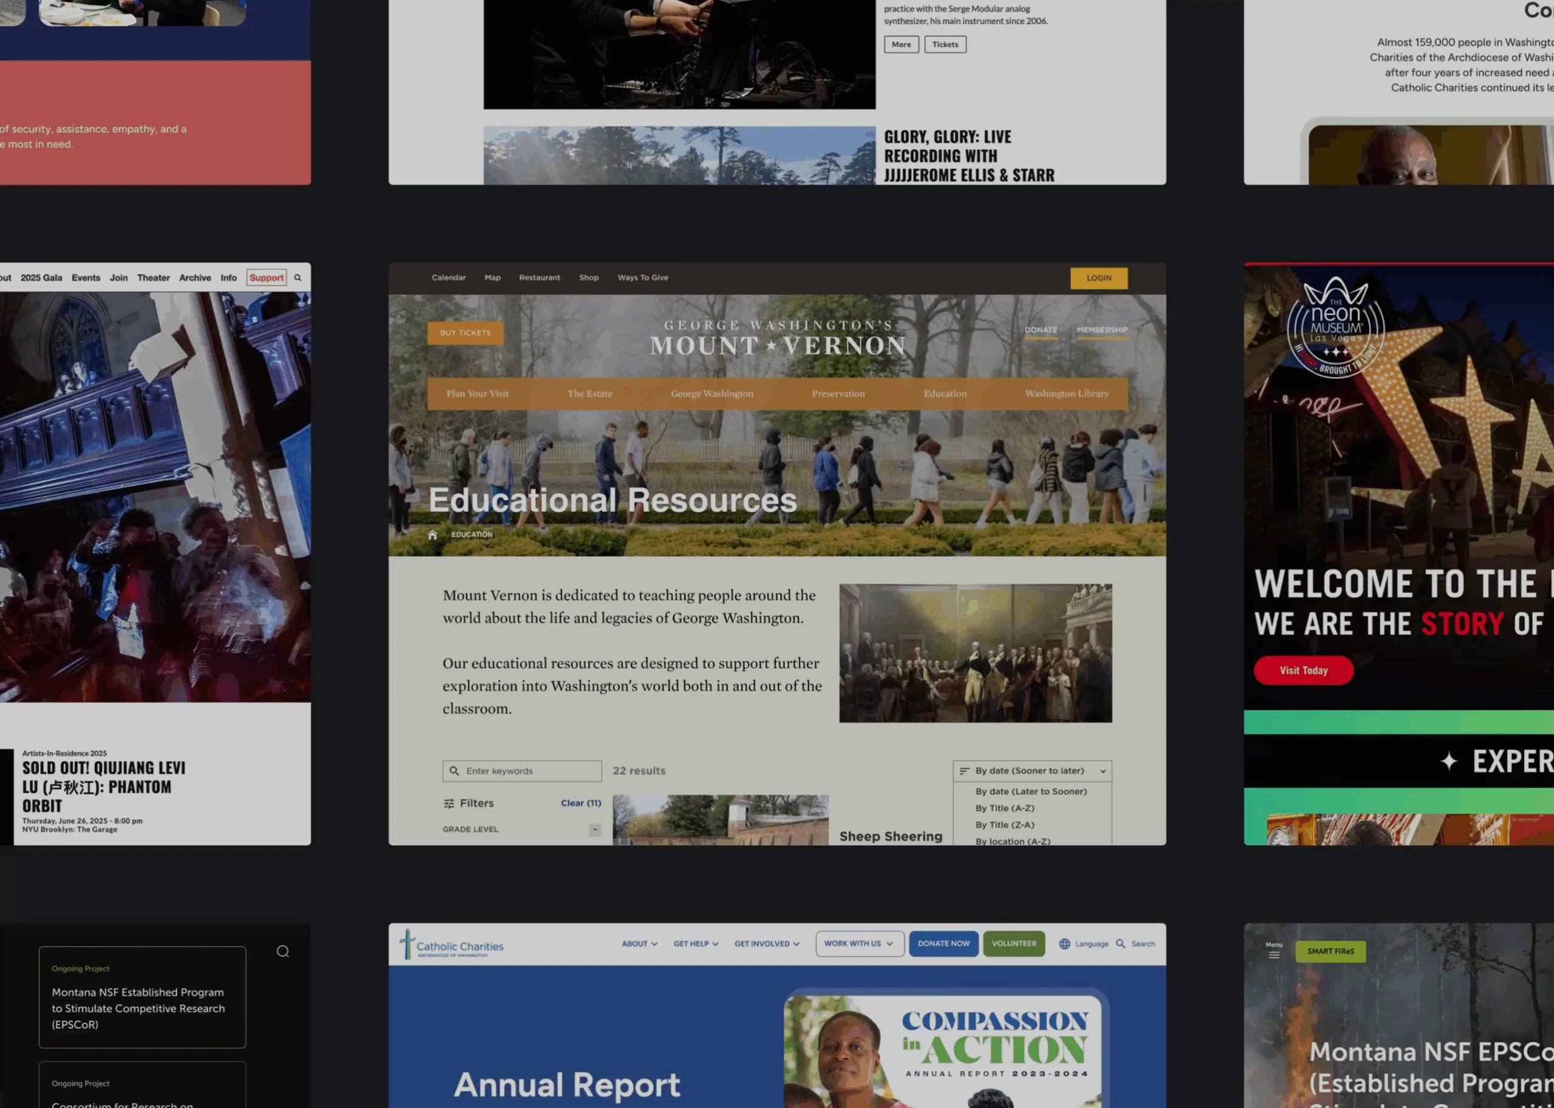Open Join in theater nav
The width and height of the screenshot is (1554, 1108).
click(119, 277)
